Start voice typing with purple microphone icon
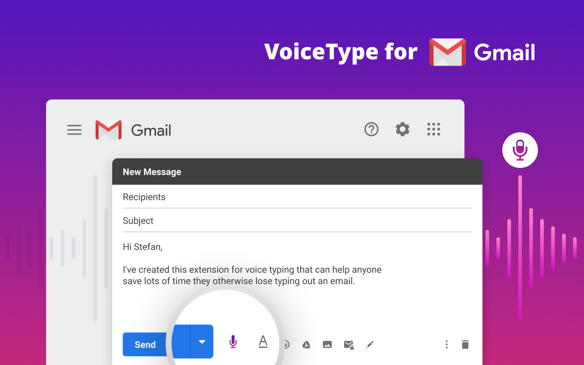 point(233,342)
